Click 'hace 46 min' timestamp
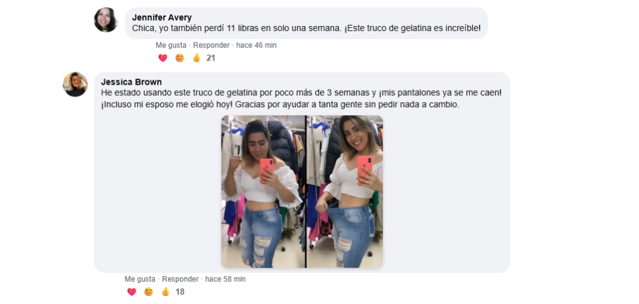 pyautogui.click(x=256, y=45)
